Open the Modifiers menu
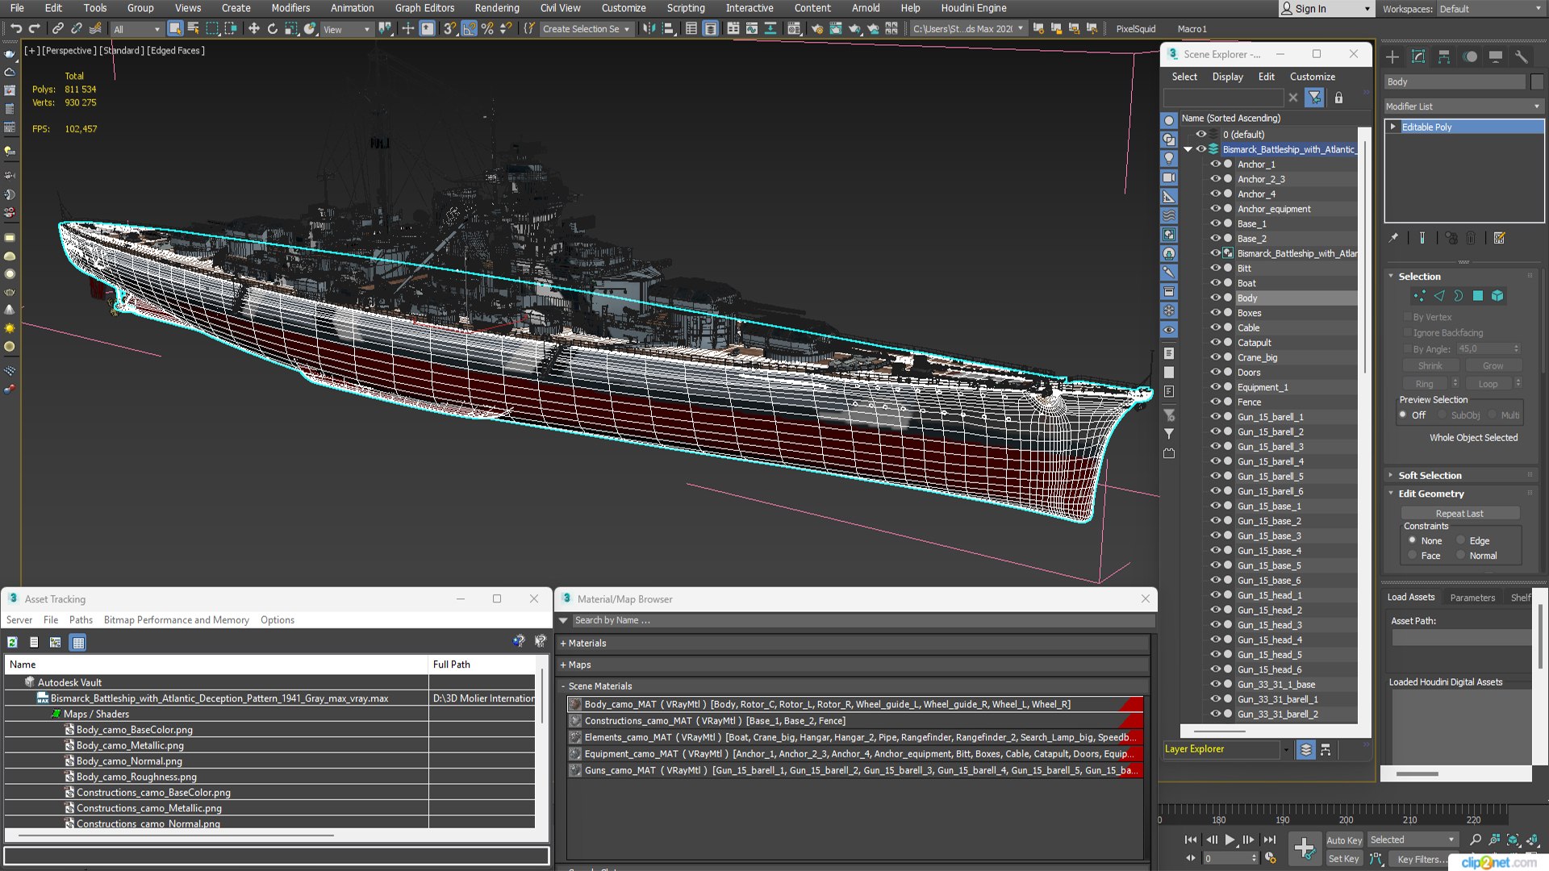This screenshot has width=1549, height=871. tap(290, 8)
